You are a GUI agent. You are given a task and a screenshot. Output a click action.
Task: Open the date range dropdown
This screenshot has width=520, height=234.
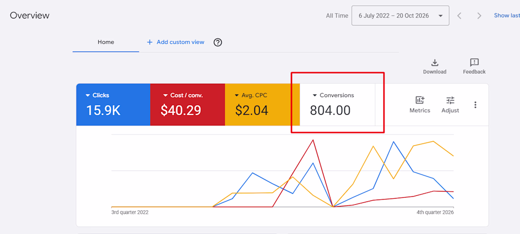(400, 16)
